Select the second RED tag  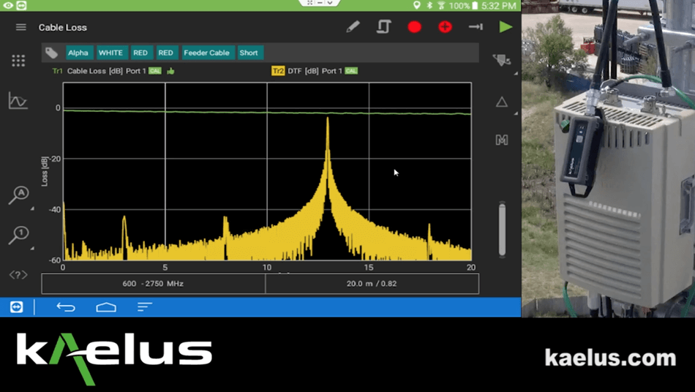166,53
